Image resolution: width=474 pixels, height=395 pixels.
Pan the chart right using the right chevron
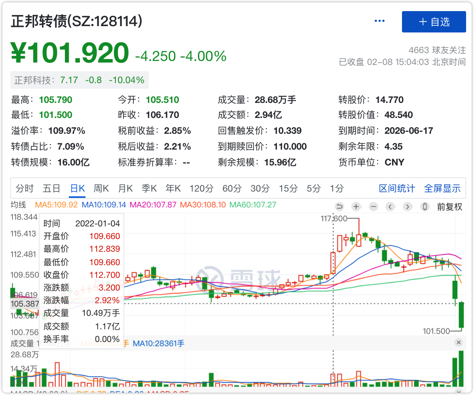(407, 207)
